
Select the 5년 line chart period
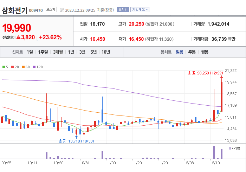click(93, 52)
